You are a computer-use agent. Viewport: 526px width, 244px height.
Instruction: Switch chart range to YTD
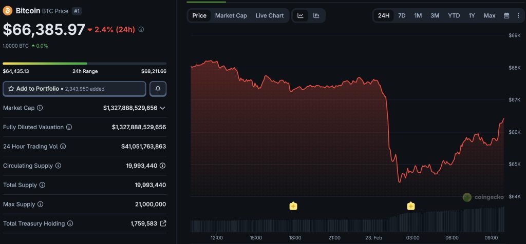[x=454, y=16]
